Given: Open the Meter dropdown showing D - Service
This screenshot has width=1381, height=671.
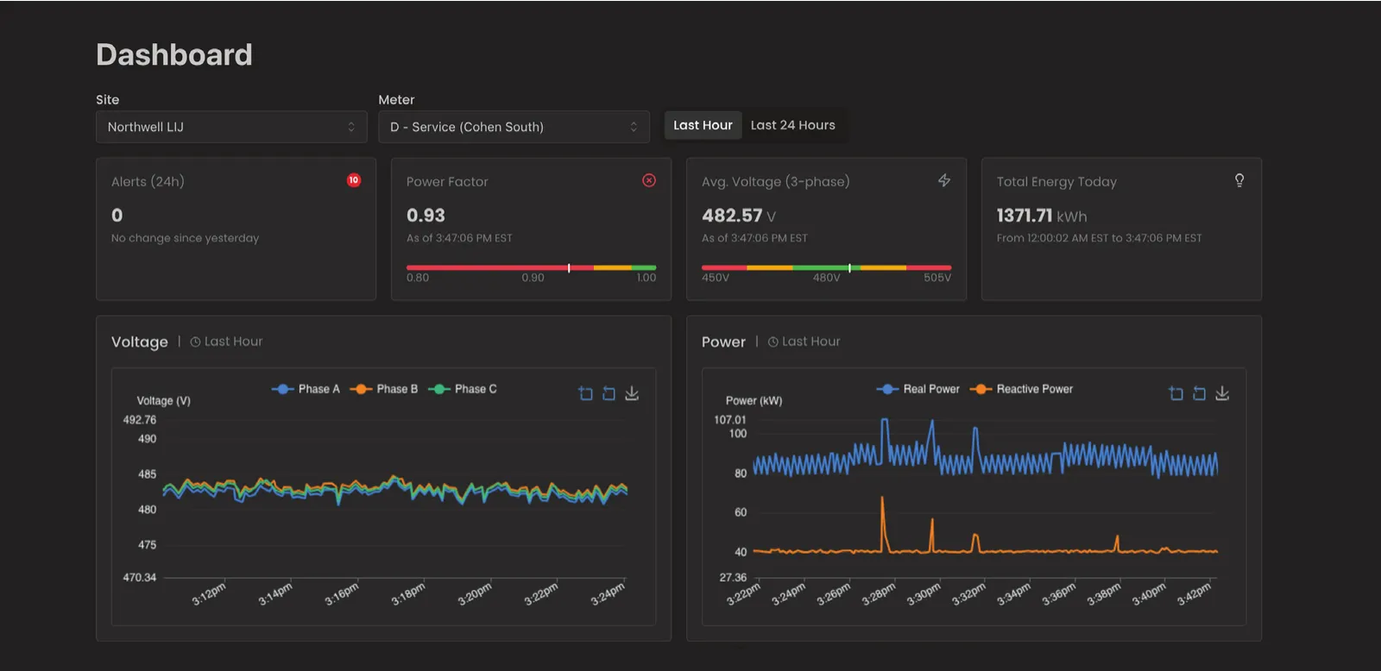Looking at the screenshot, I should 514,127.
